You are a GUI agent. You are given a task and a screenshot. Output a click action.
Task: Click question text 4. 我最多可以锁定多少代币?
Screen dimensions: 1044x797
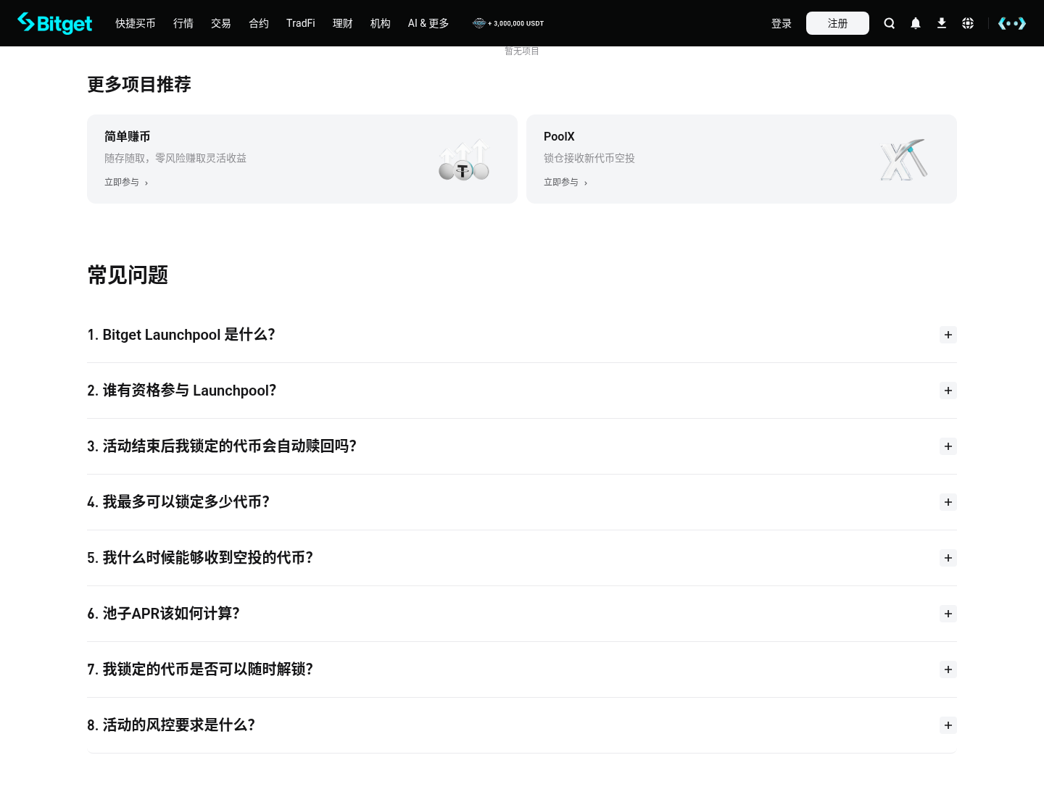click(x=178, y=502)
